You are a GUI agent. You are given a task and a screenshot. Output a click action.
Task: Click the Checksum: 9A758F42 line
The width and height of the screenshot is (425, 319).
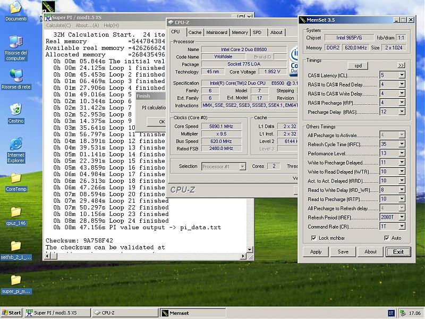tap(79, 241)
